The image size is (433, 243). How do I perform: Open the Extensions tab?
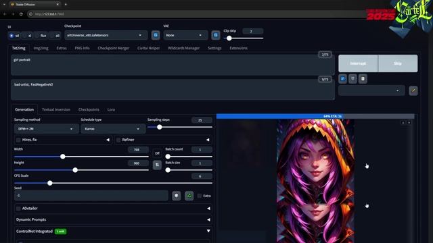(239, 48)
